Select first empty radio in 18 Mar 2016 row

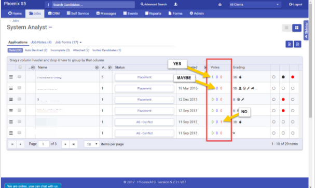[x=273, y=88]
